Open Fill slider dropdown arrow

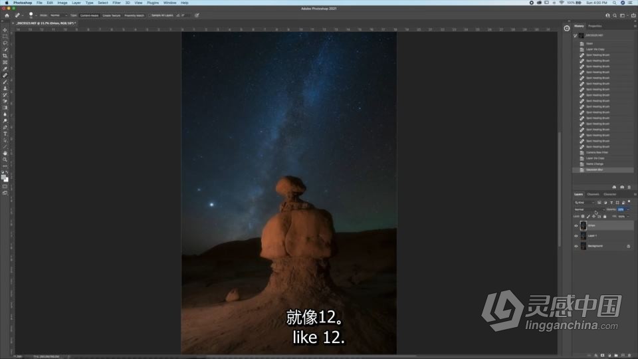(628, 217)
